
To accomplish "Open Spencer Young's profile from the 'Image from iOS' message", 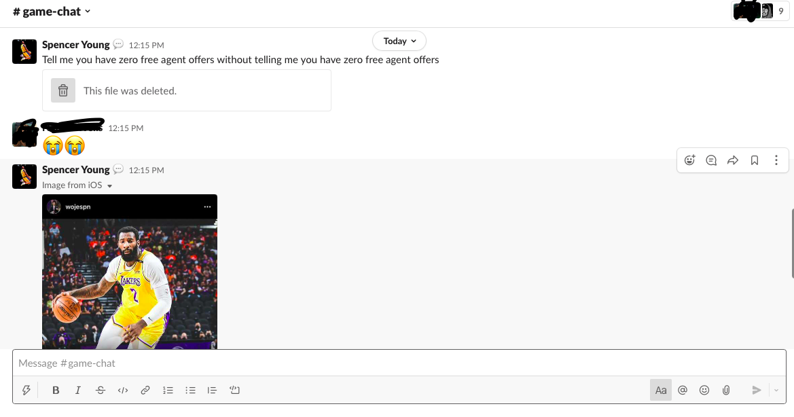I will (76, 170).
